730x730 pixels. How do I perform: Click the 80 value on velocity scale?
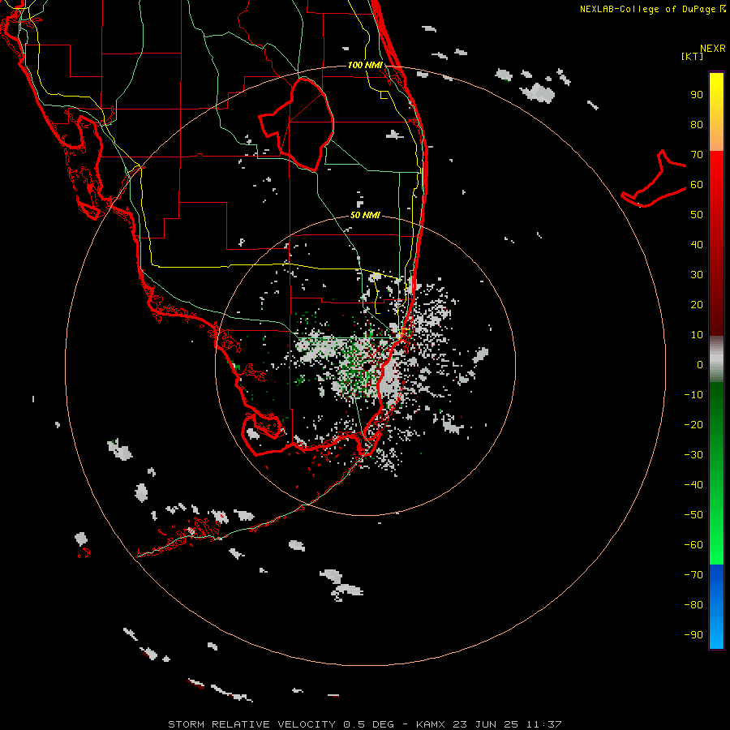click(x=697, y=124)
